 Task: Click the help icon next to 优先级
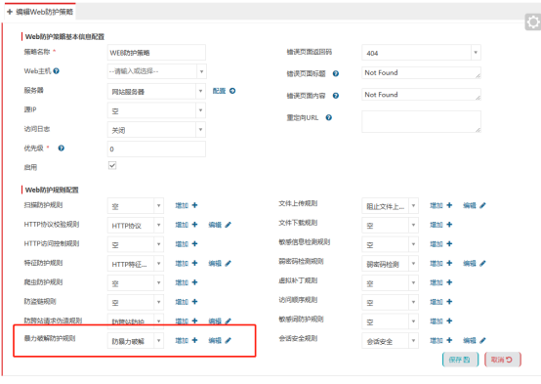coord(62,149)
